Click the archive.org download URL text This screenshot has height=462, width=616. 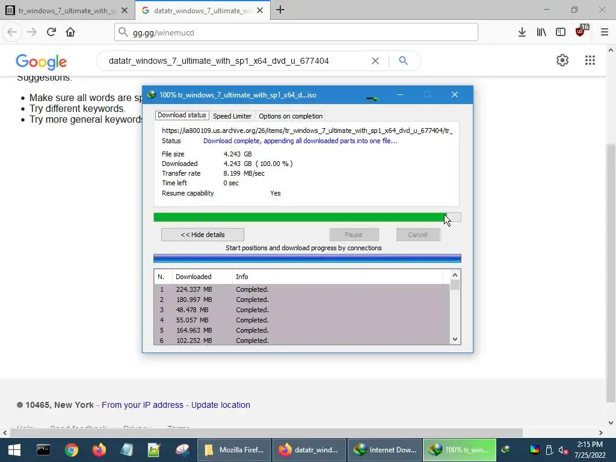(307, 131)
